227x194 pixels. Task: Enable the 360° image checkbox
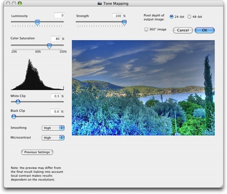146,29
